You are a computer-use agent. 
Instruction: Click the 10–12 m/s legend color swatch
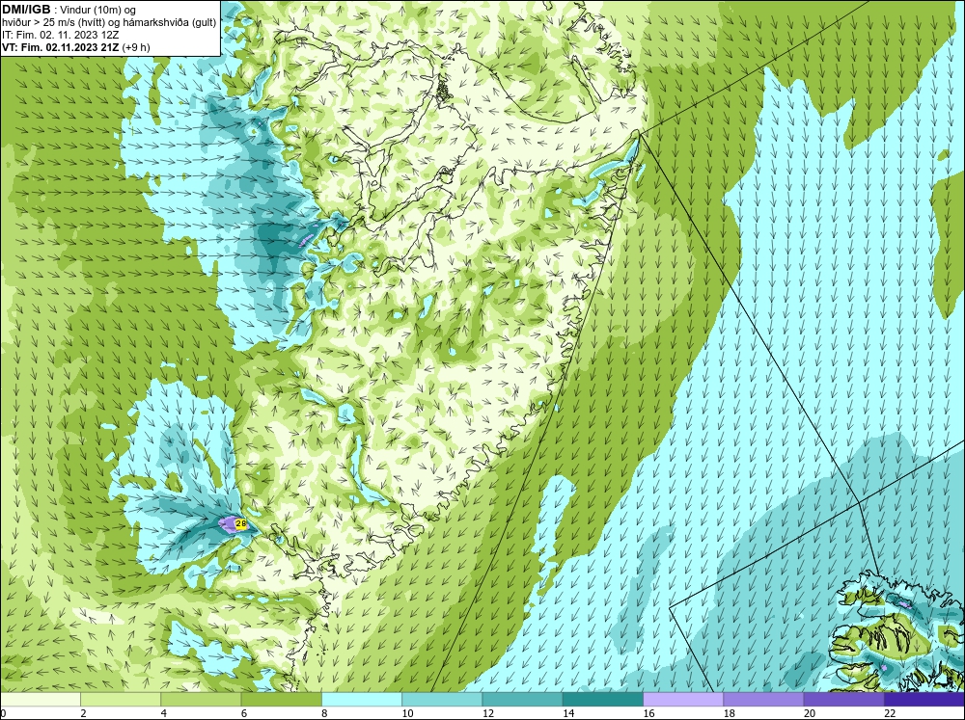click(x=442, y=700)
